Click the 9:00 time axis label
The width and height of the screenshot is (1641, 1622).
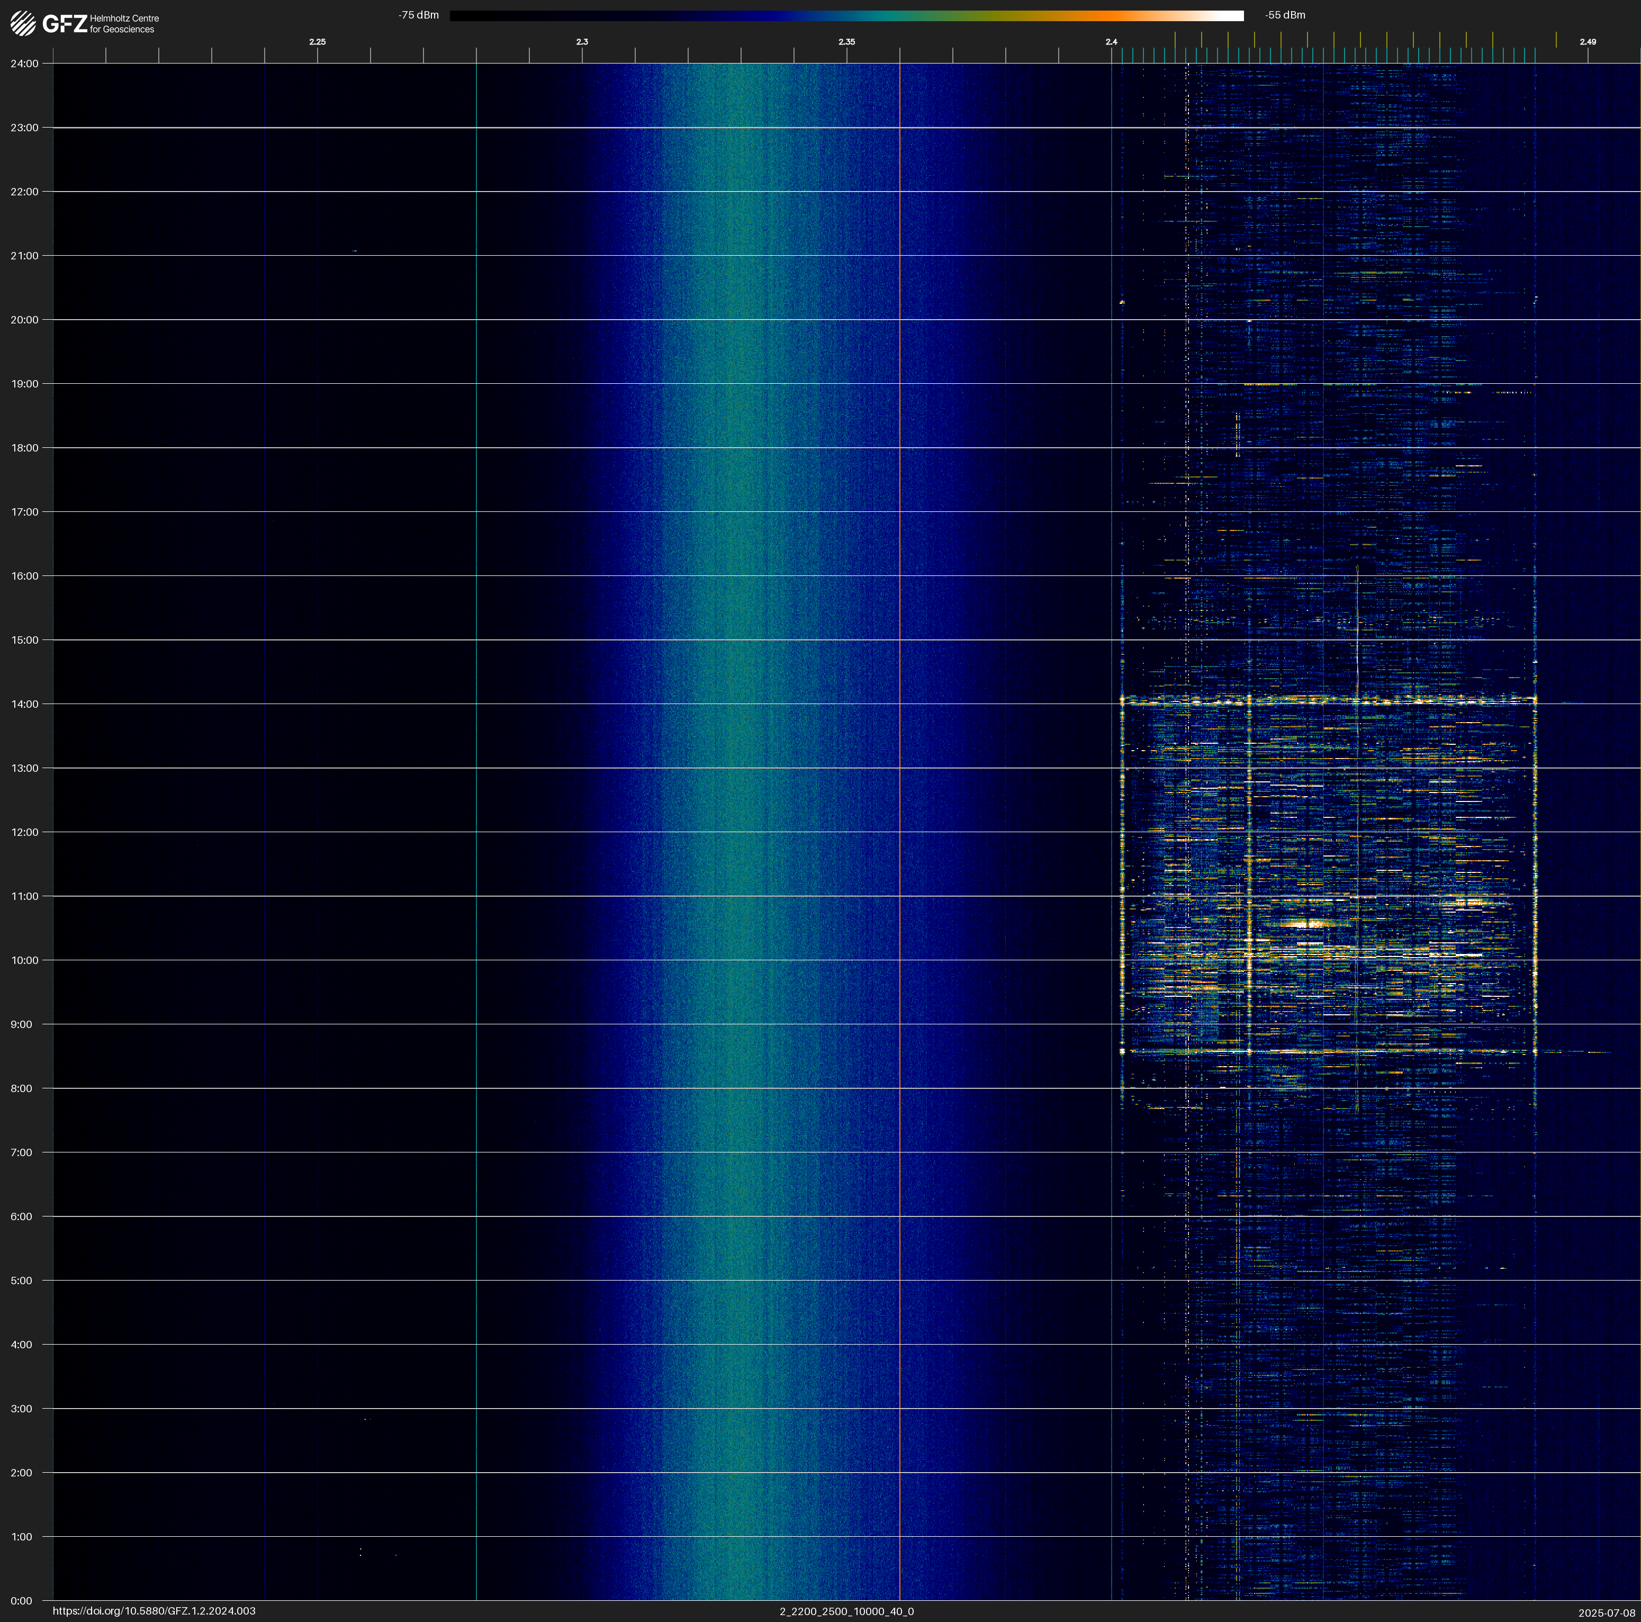pos(21,1024)
